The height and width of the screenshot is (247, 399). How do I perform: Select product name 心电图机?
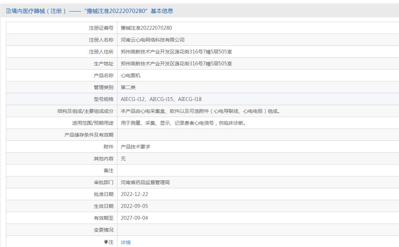130,75
